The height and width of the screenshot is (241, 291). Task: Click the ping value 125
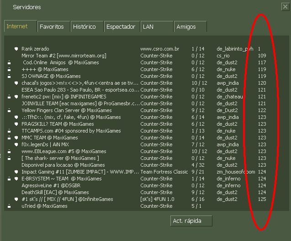tap(262, 200)
